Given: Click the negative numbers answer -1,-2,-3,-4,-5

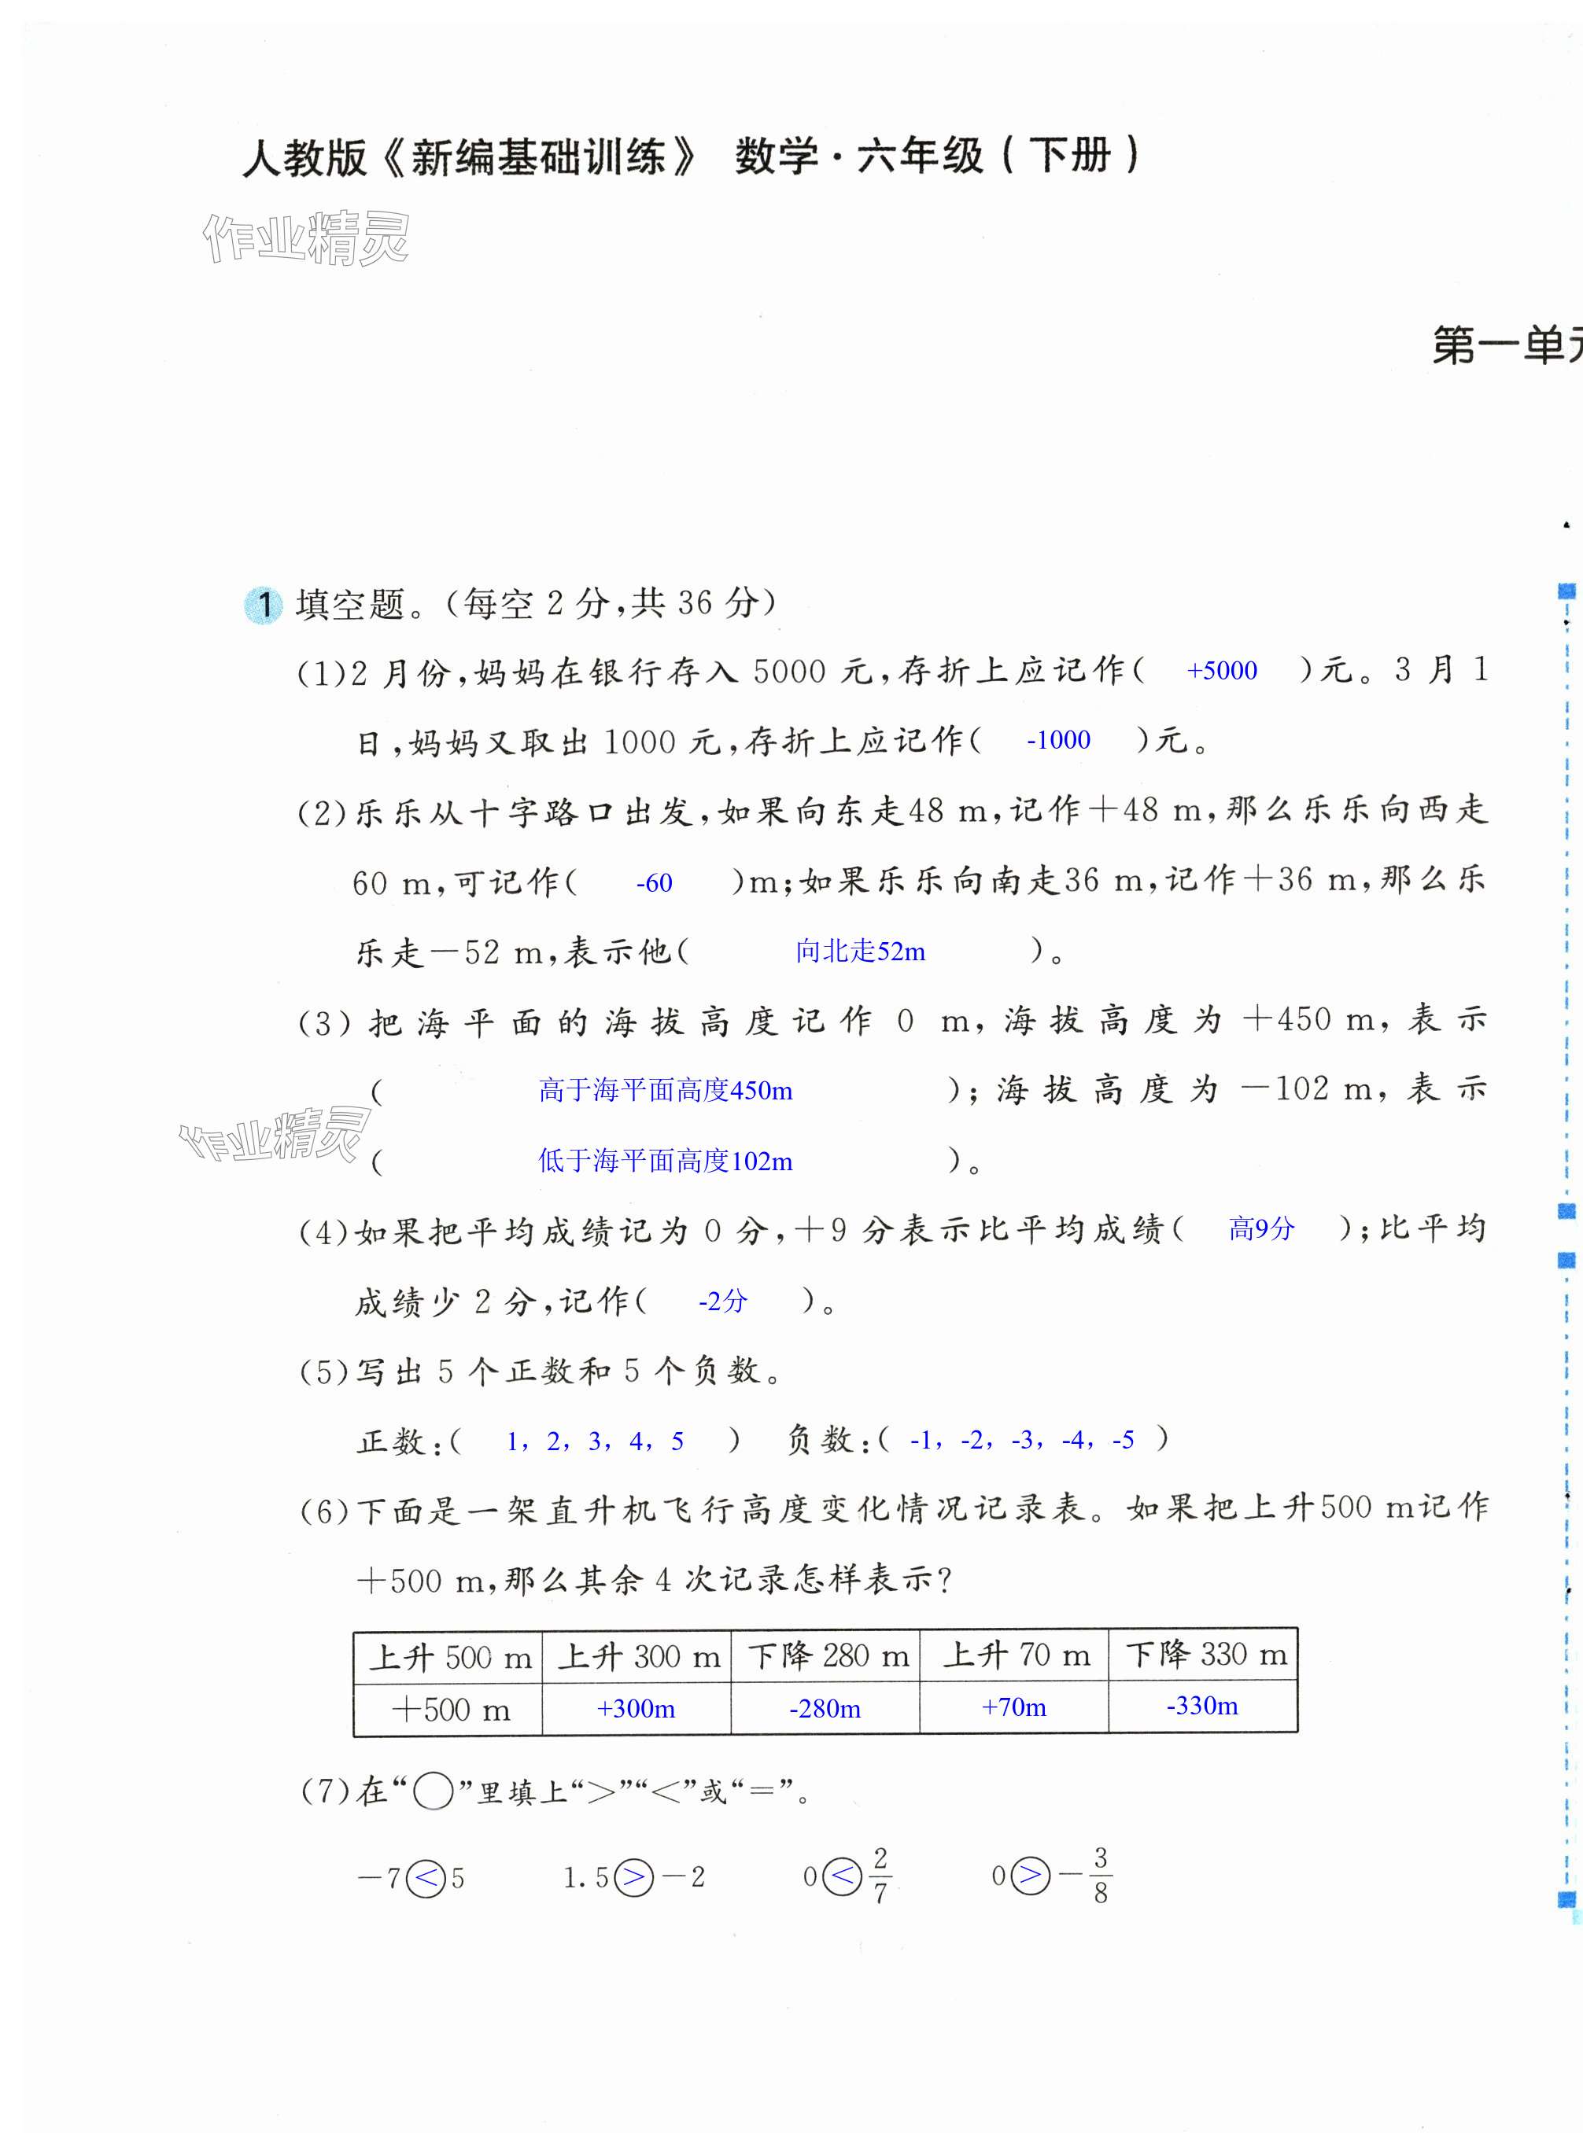Looking at the screenshot, I should coord(1021,1439).
